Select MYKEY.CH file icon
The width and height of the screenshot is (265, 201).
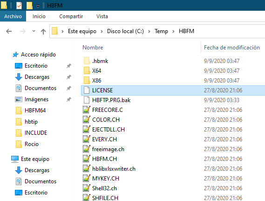pos(87,179)
